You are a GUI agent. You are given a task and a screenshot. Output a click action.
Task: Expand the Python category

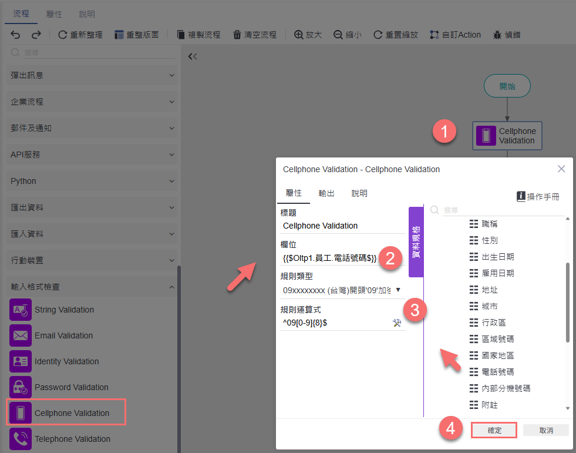coord(92,181)
